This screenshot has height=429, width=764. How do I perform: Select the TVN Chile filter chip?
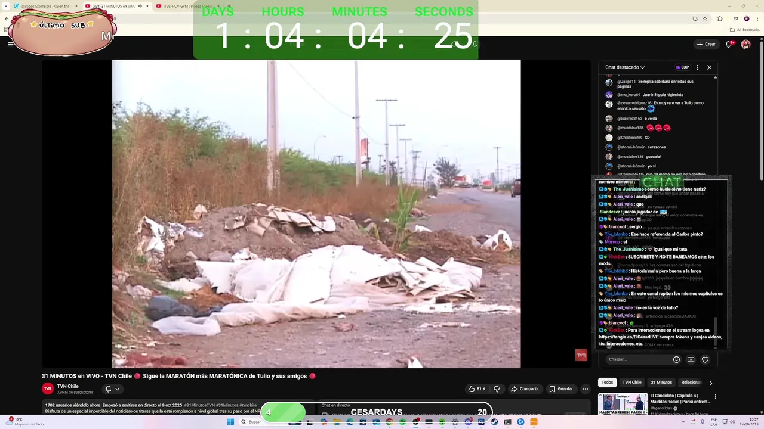tap(631, 383)
